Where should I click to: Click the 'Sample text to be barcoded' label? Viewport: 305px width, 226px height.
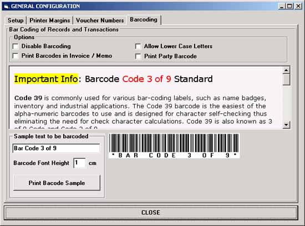click(x=51, y=137)
